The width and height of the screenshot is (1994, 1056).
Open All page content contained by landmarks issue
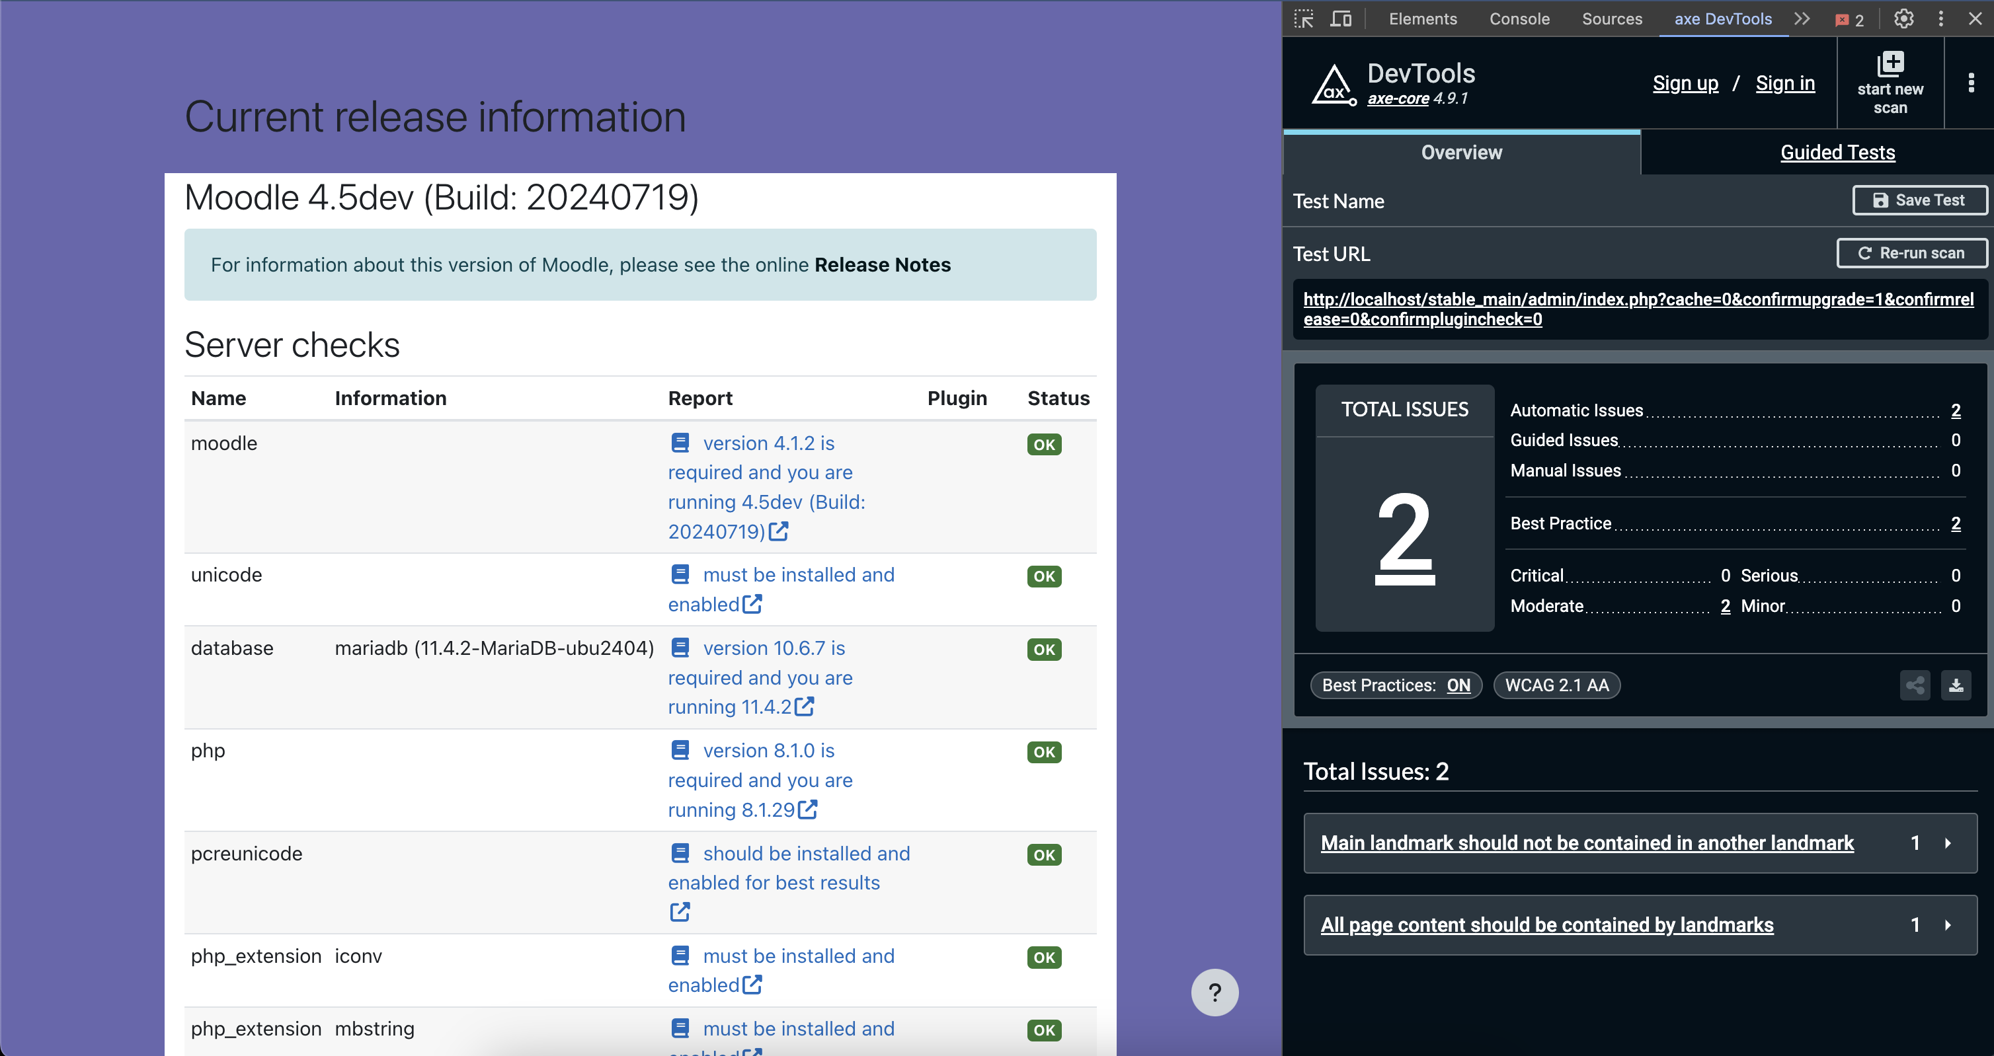1546,925
